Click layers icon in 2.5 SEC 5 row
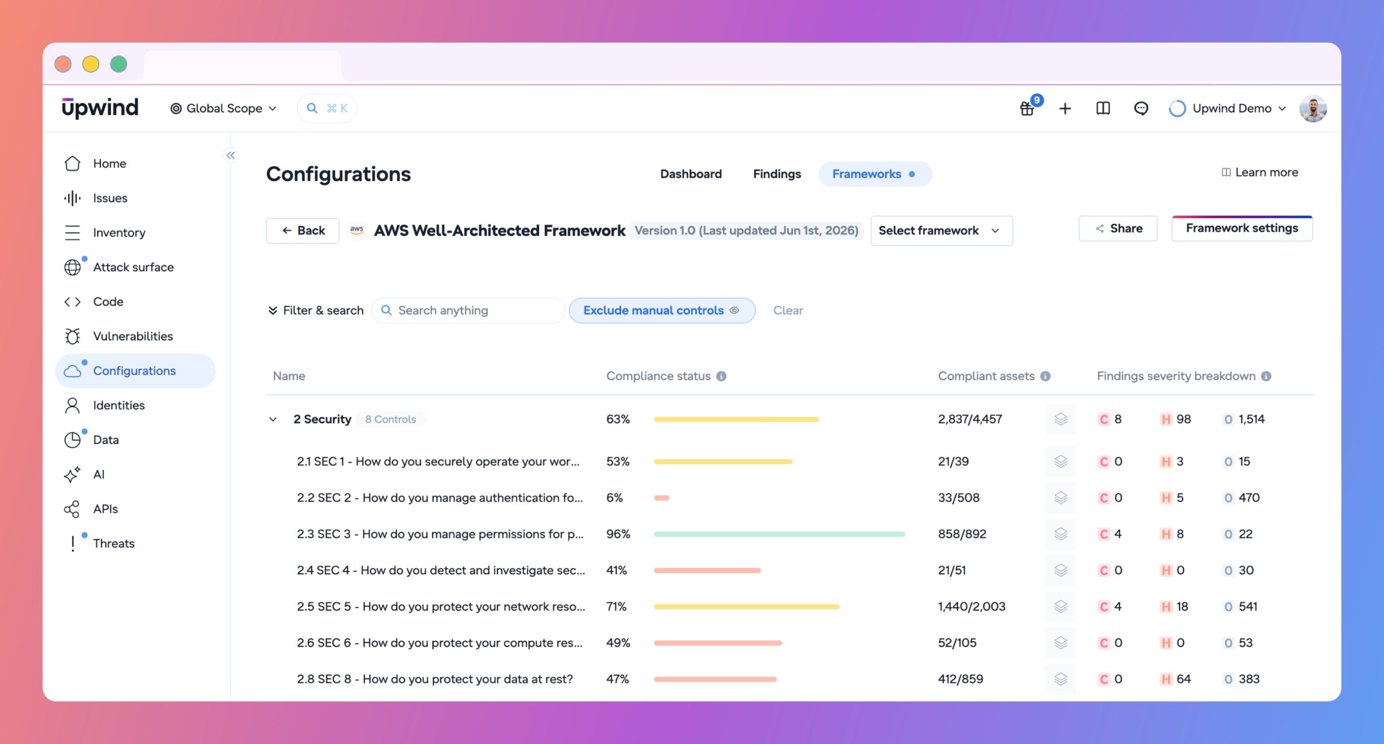 [x=1061, y=606]
